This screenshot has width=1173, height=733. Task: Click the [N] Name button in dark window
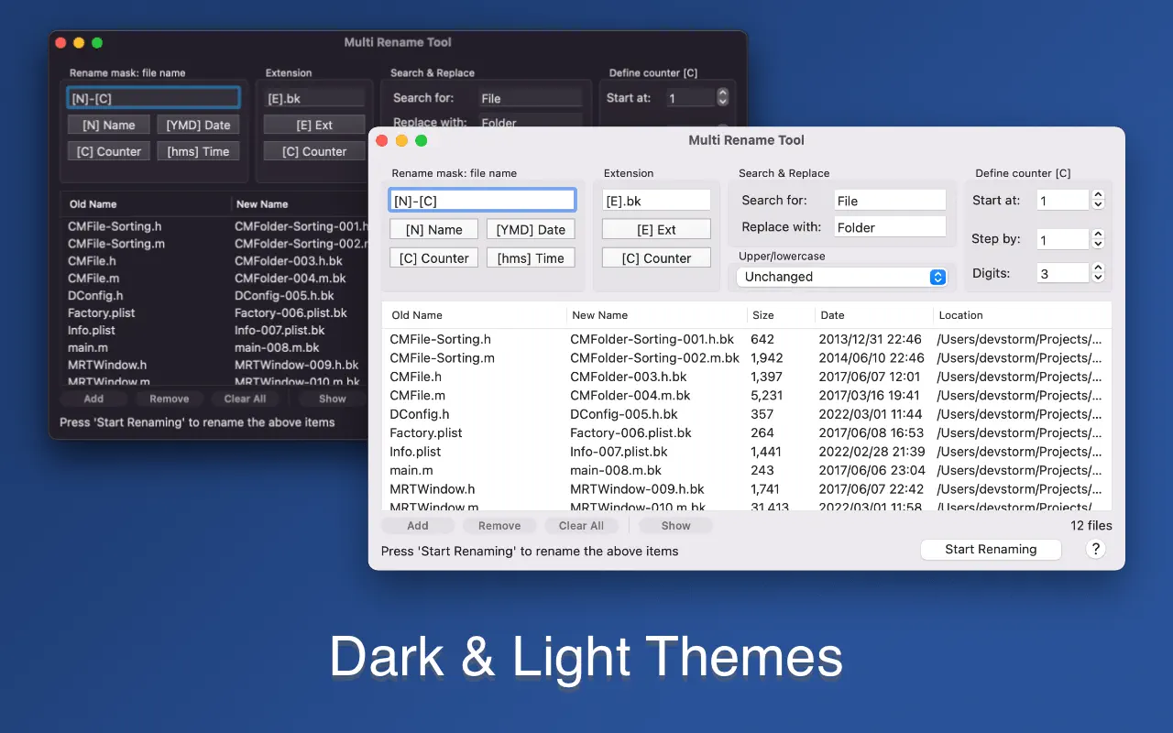[x=108, y=126]
